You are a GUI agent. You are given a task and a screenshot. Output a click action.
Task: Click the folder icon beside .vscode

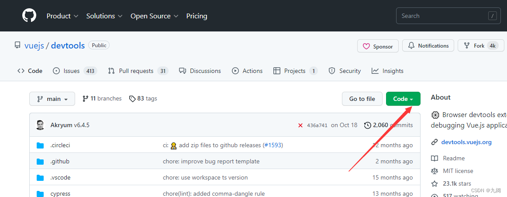(x=40, y=178)
